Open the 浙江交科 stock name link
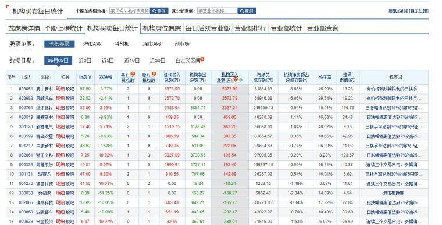 click(45, 155)
